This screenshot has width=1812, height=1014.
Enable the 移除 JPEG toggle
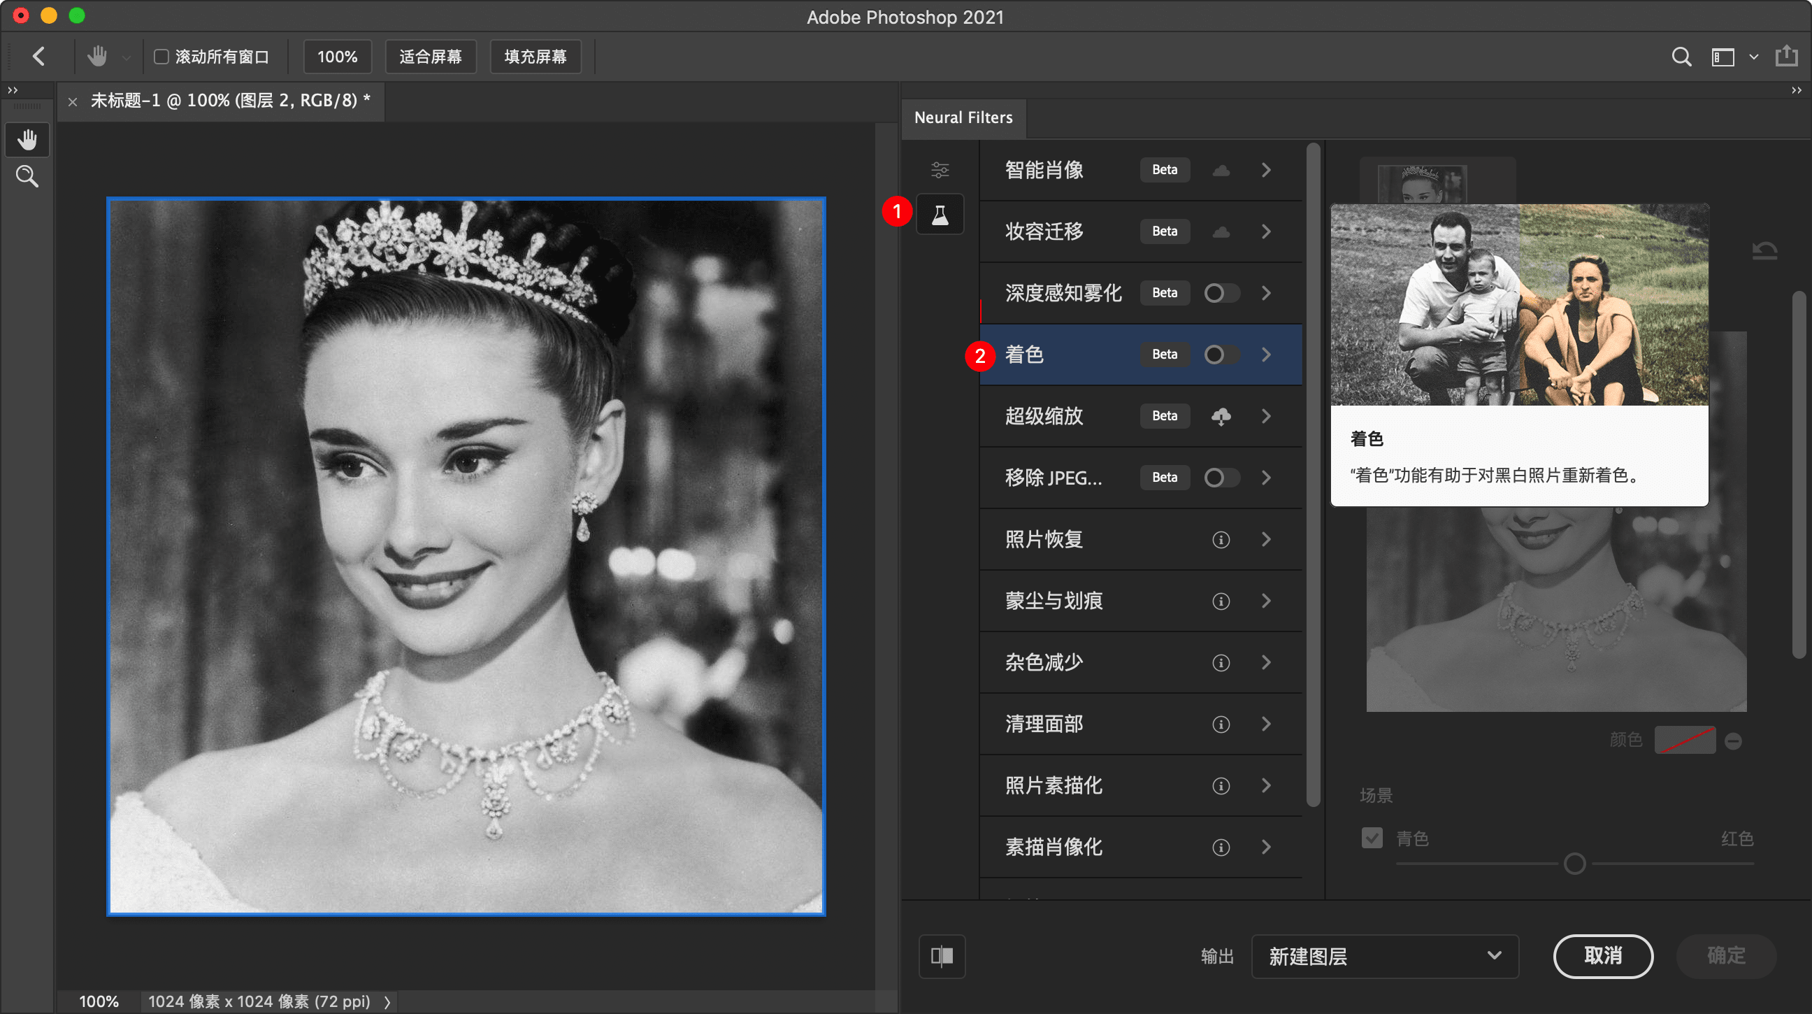point(1221,478)
